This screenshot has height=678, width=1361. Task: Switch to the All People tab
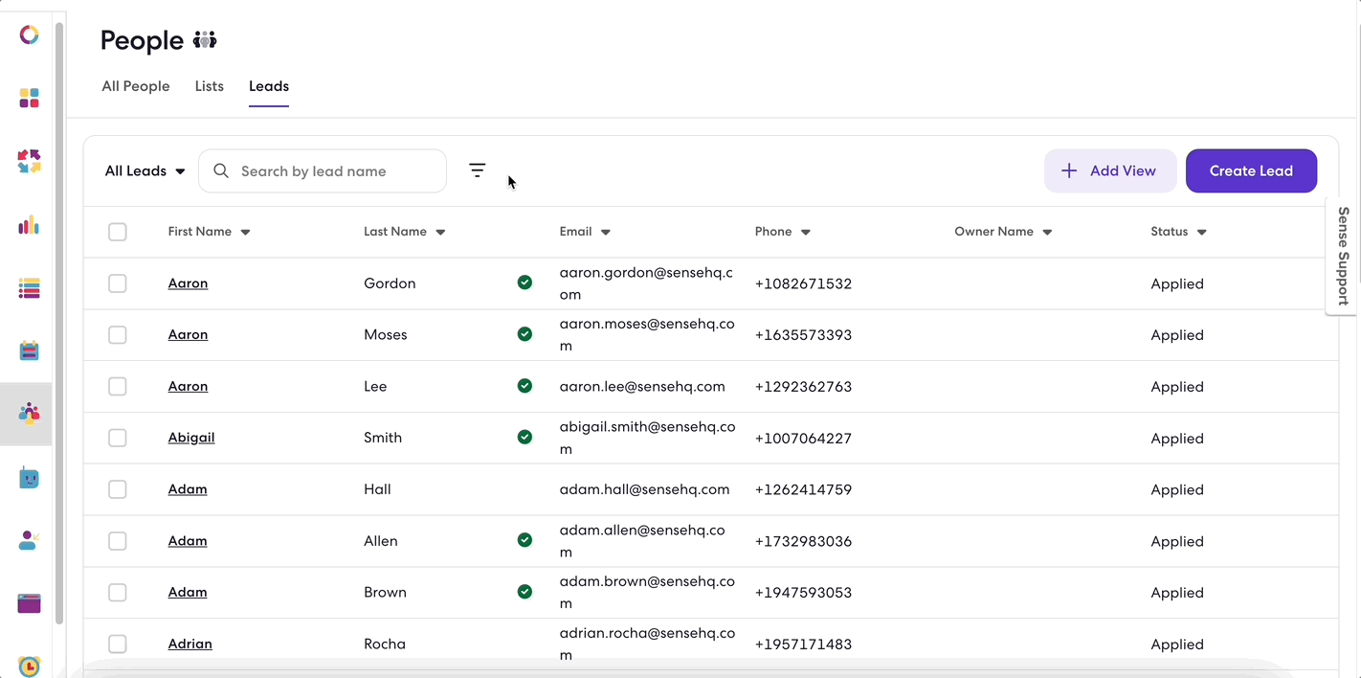(136, 86)
